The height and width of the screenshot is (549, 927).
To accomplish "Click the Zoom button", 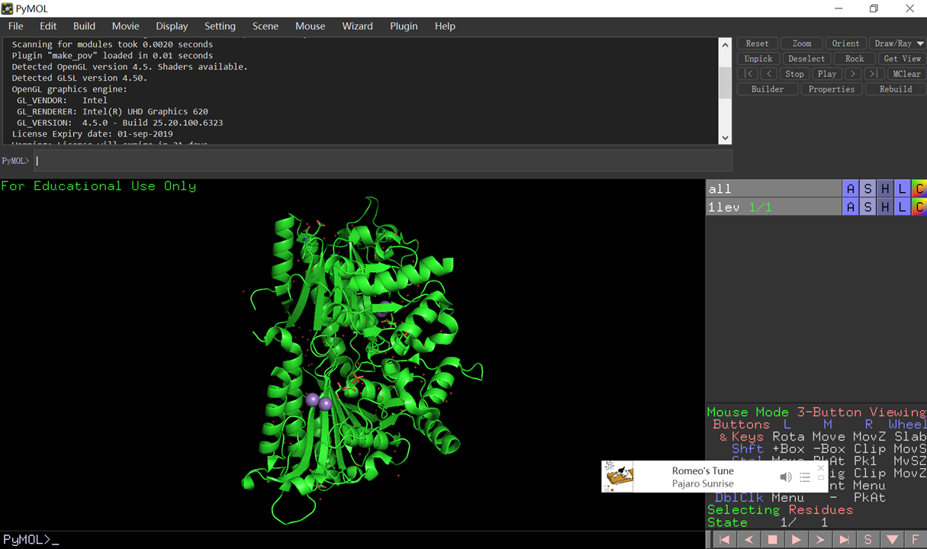I will [x=802, y=43].
